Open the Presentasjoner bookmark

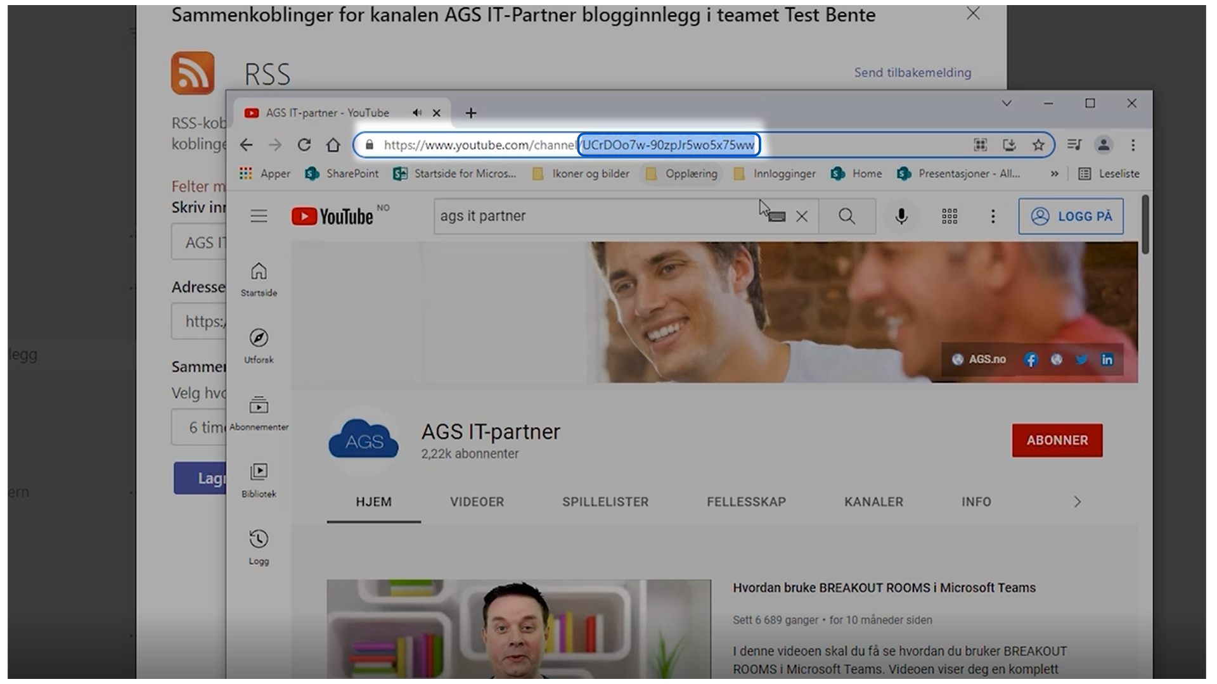point(958,174)
